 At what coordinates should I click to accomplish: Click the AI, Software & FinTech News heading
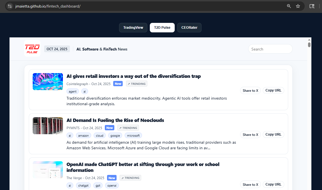tap(102, 49)
